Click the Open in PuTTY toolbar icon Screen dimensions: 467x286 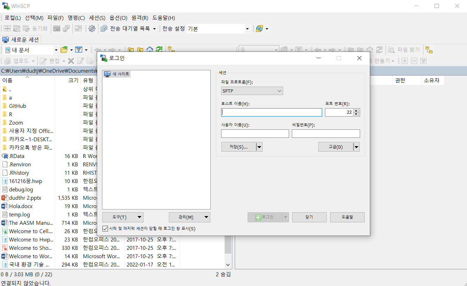tap(66, 29)
